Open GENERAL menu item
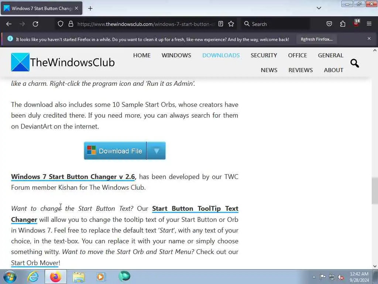The height and width of the screenshot is (284, 378). pos(330,55)
